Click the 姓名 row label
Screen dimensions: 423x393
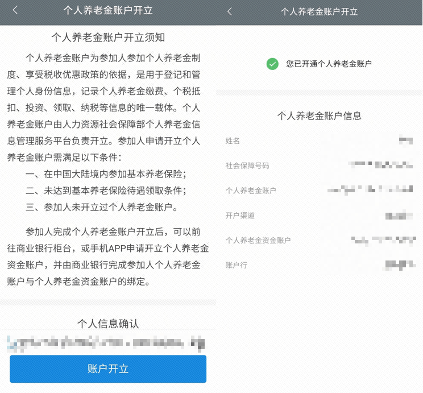[233, 140]
